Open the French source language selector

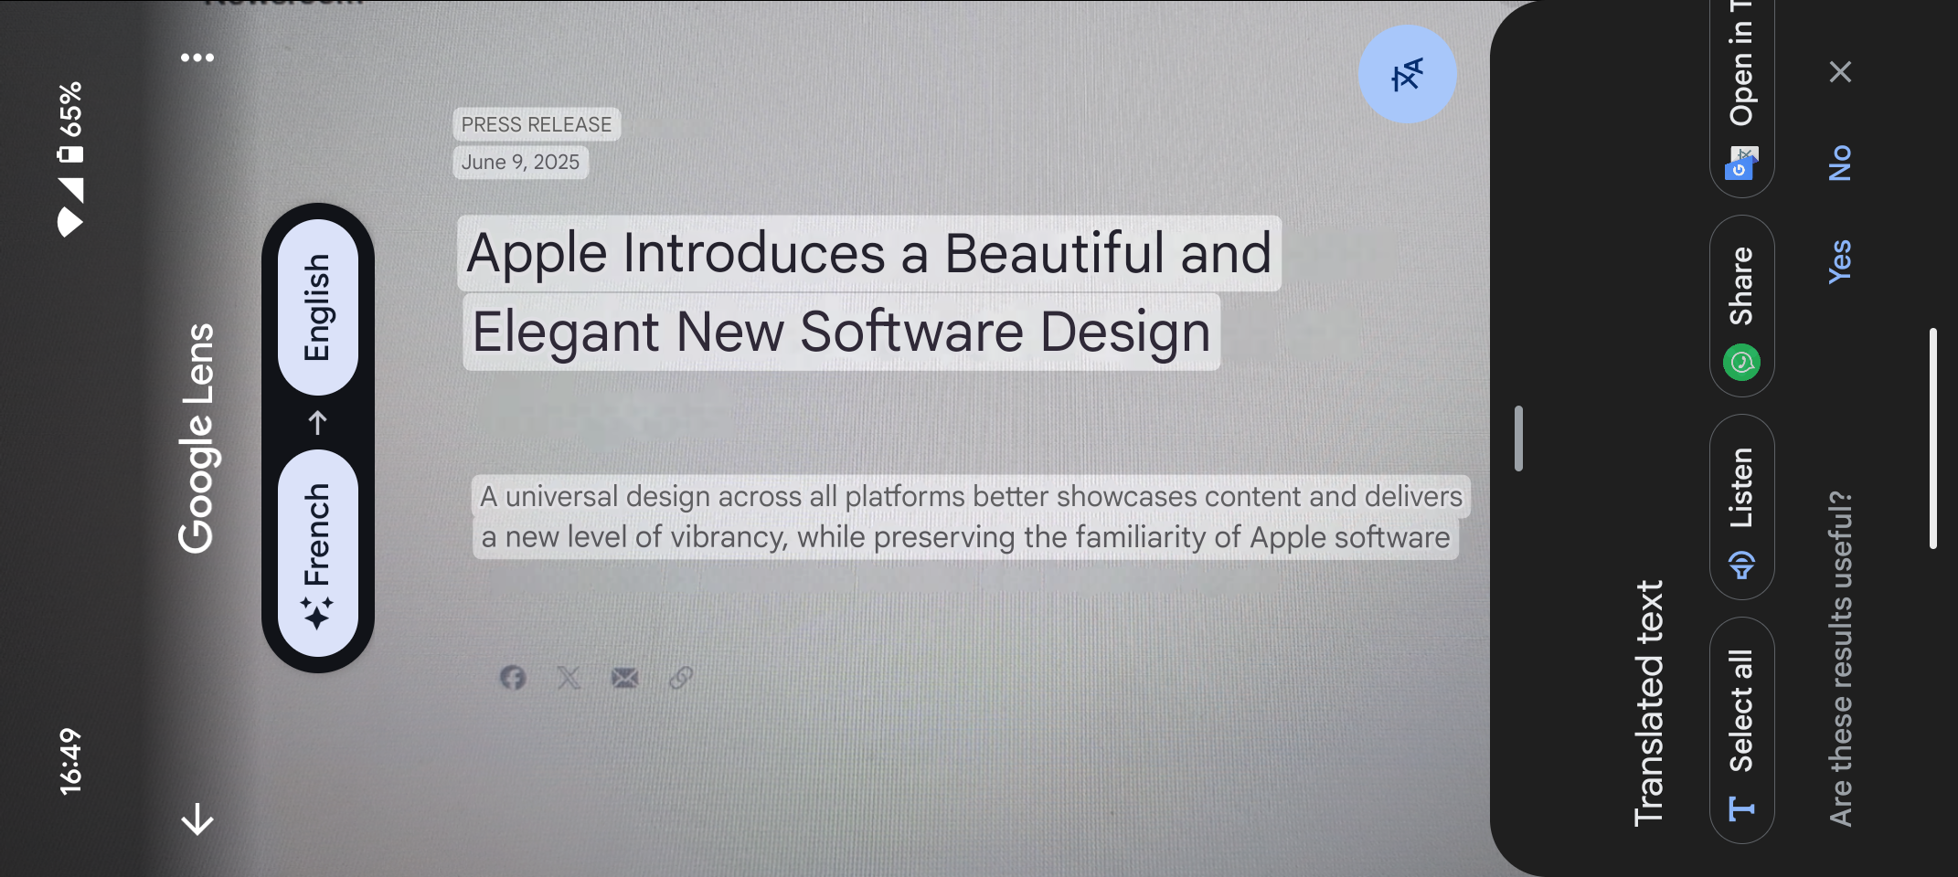click(x=317, y=552)
